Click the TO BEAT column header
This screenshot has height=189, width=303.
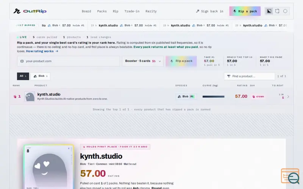[x=278, y=85]
